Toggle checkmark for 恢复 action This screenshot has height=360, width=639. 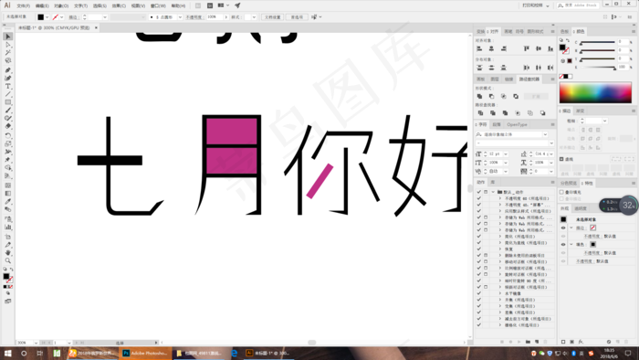click(479, 249)
